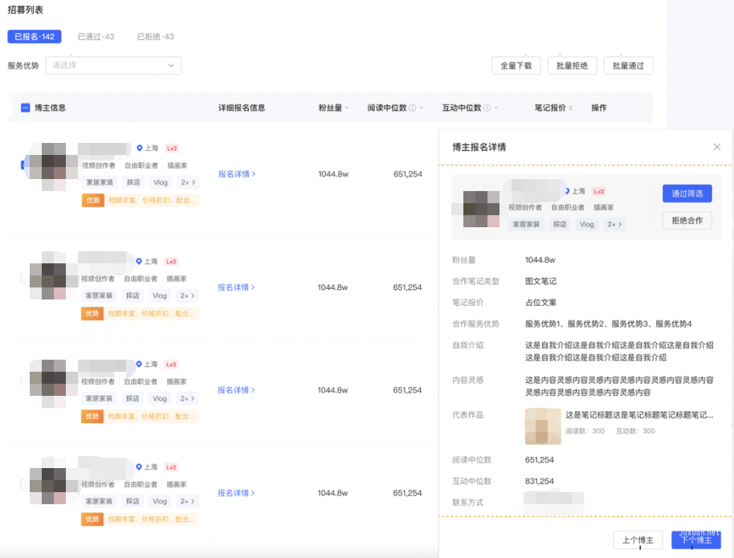Click the Shanghai location pin in the detail panel
Screen dimensions: 734x558
[571, 191]
